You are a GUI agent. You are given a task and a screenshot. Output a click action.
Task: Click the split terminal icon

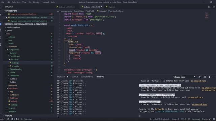click(205, 77)
